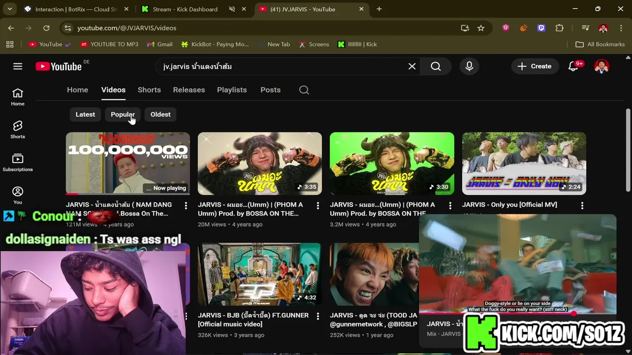Open the Playlists tab
Viewport: 632px width, 355px height.
(x=232, y=90)
